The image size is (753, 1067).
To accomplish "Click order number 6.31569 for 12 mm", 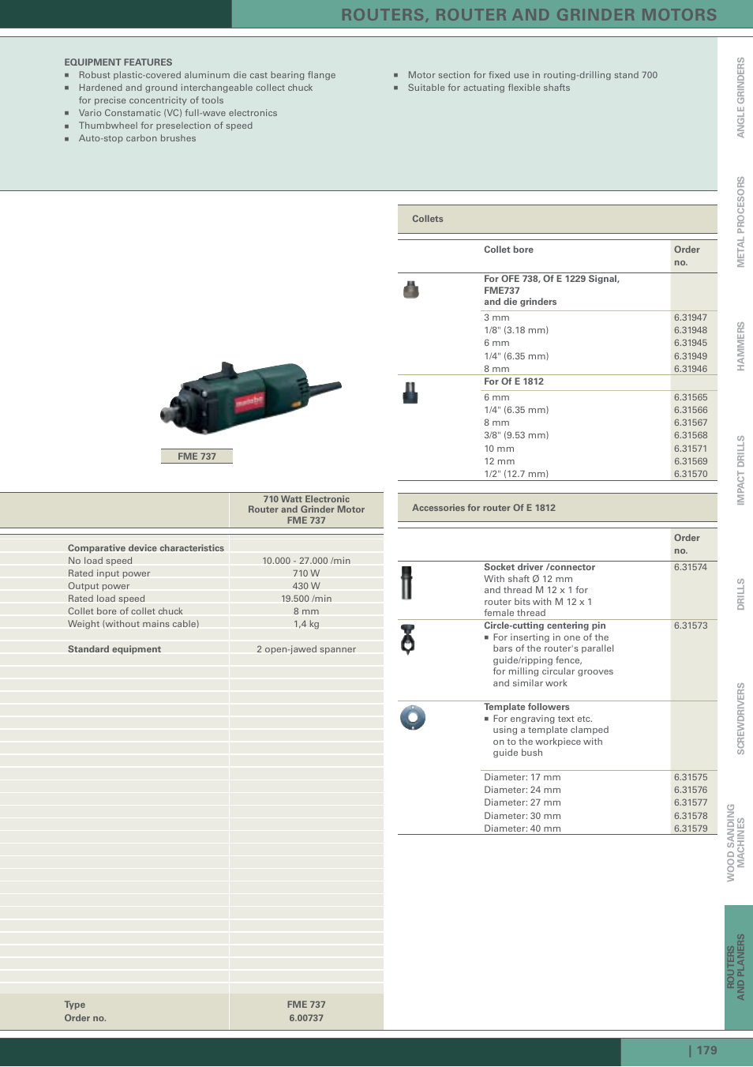I will pos(691,461).
